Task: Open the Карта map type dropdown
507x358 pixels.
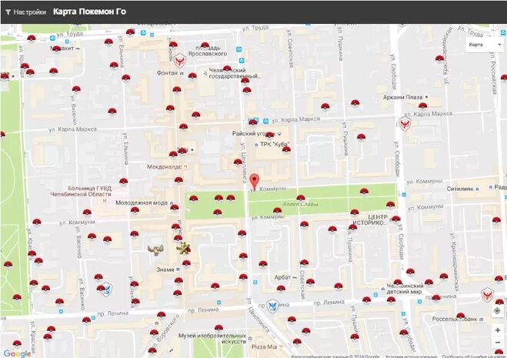Action: [485, 45]
